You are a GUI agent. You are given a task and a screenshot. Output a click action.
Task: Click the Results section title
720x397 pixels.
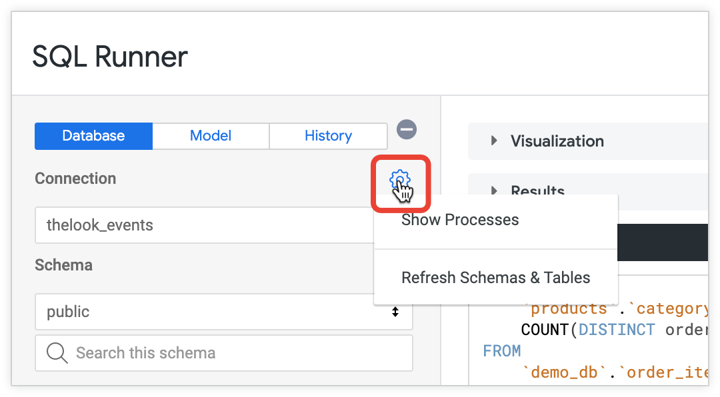pyautogui.click(x=537, y=189)
